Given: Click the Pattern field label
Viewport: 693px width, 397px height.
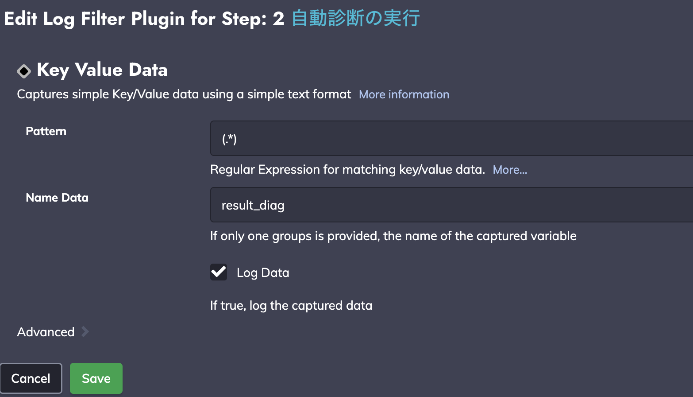Looking at the screenshot, I should coord(46,131).
